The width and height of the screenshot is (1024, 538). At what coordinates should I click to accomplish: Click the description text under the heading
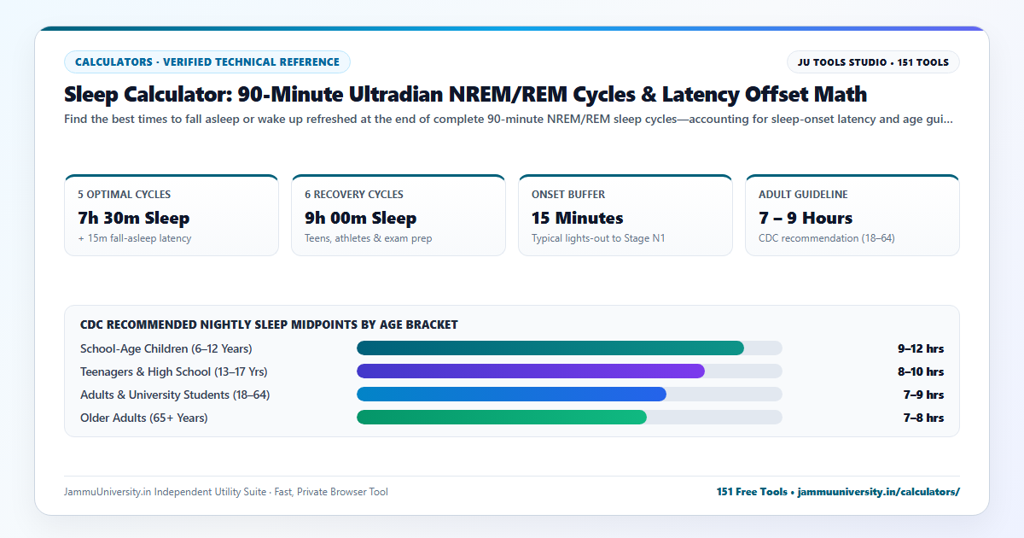(x=509, y=120)
